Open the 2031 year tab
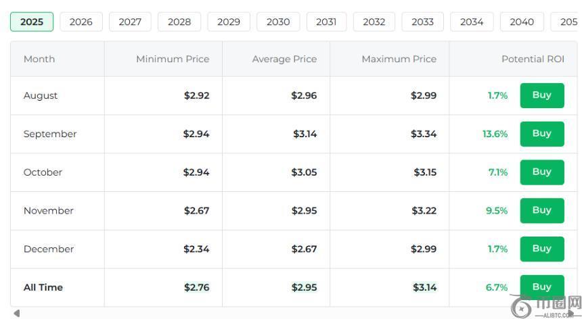The image size is (582, 319). (326, 22)
